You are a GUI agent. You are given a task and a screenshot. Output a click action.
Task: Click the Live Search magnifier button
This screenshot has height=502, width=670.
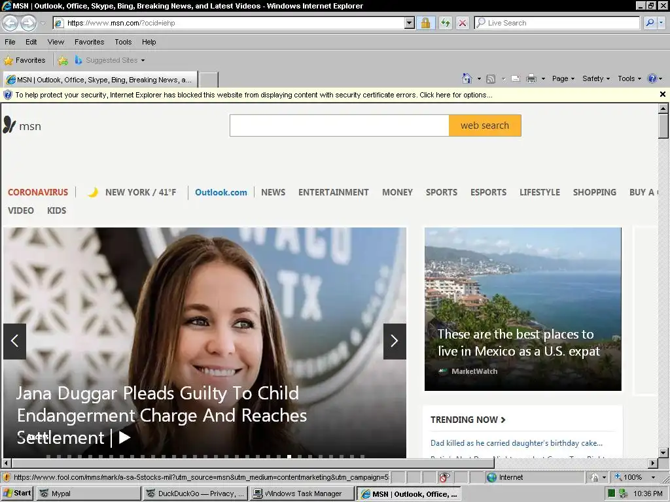coord(650,23)
